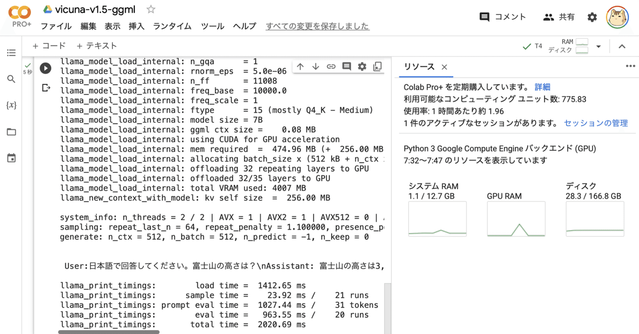Image resolution: width=639 pixels, height=334 pixels.
Task: Click the セッションの管理 link
Action: pos(595,123)
